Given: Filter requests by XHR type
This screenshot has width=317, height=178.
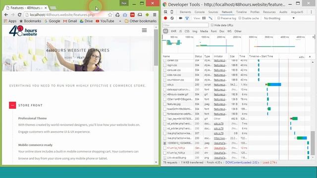Looking at the screenshot, I should [173, 31].
